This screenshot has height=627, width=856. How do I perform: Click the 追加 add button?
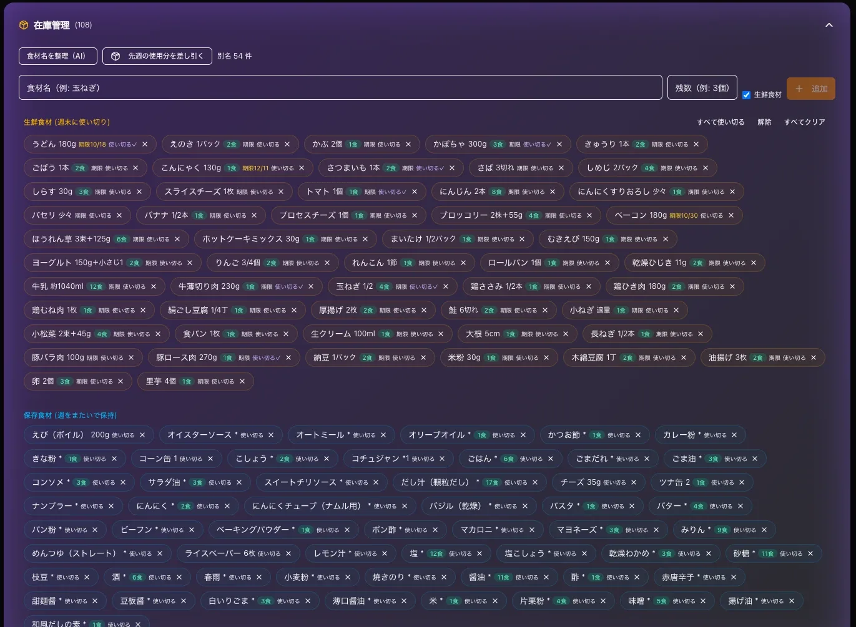(811, 89)
